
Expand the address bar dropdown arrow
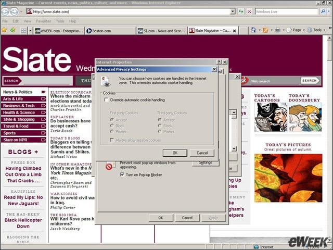coord(233,11)
